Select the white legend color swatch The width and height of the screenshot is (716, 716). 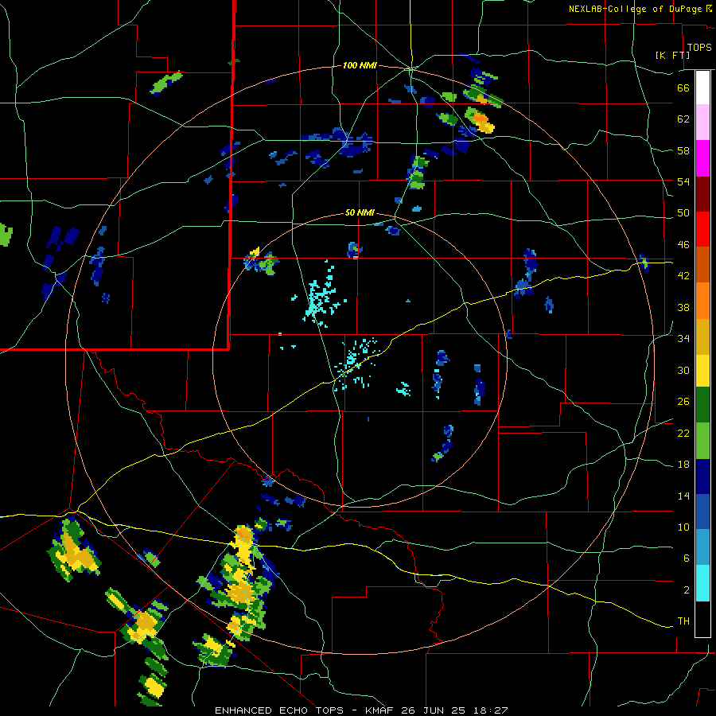(702, 88)
